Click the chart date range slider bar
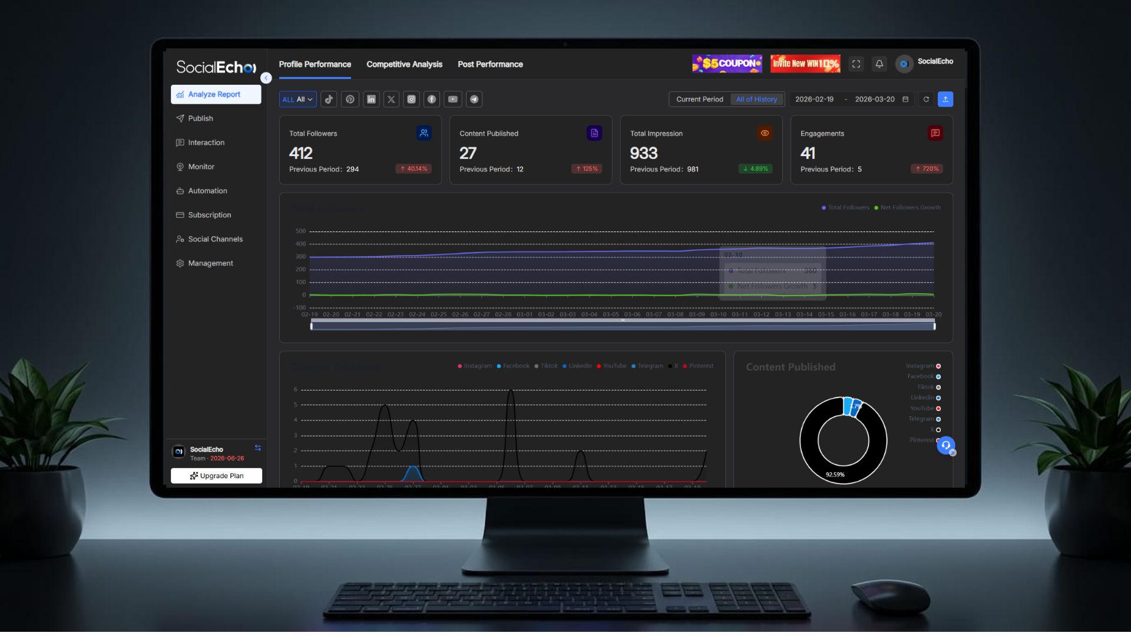Image resolution: width=1131 pixels, height=636 pixels. coord(623,326)
